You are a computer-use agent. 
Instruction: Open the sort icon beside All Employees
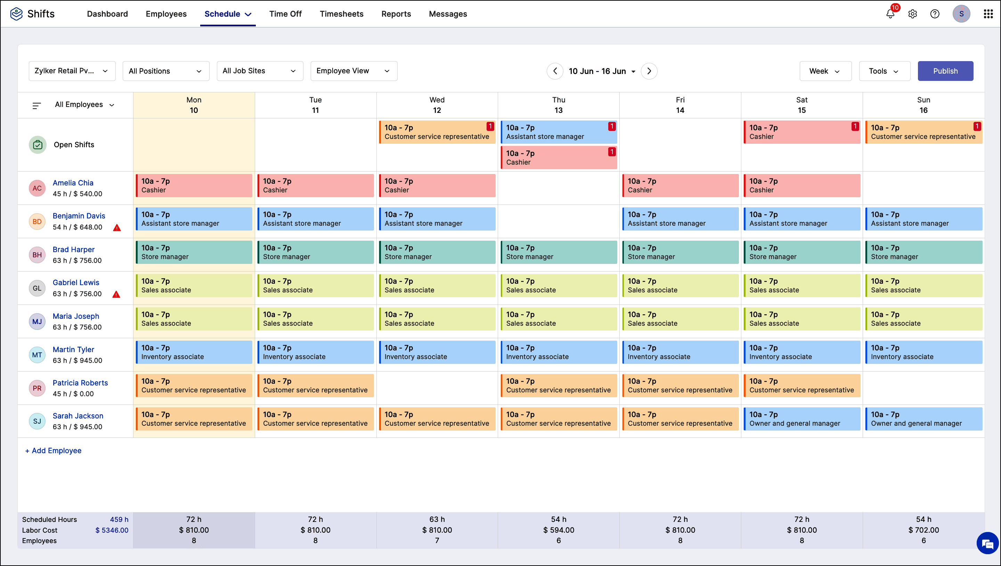(x=36, y=105)
